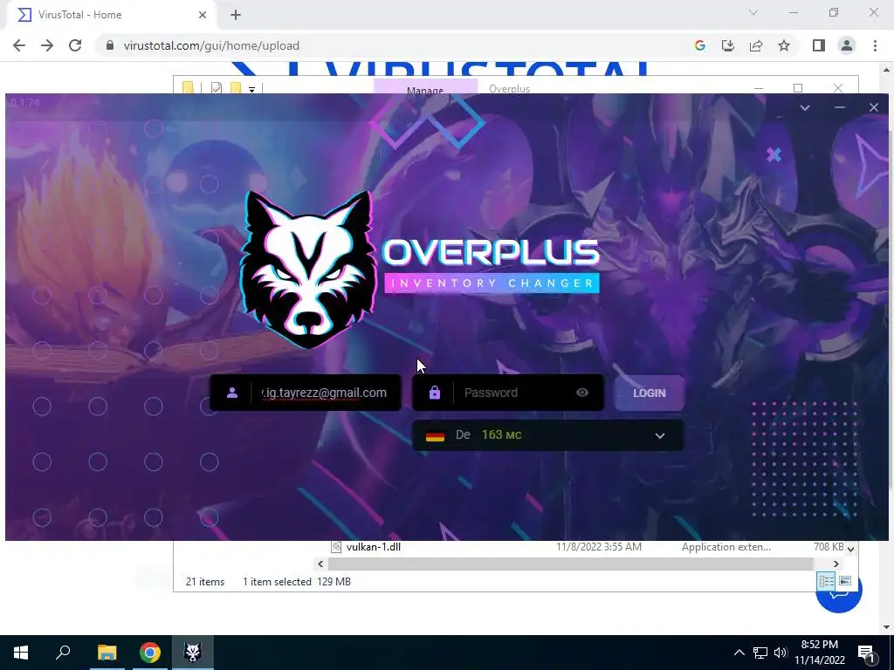Click the Overplus wolf logo

tap(308, 269)
